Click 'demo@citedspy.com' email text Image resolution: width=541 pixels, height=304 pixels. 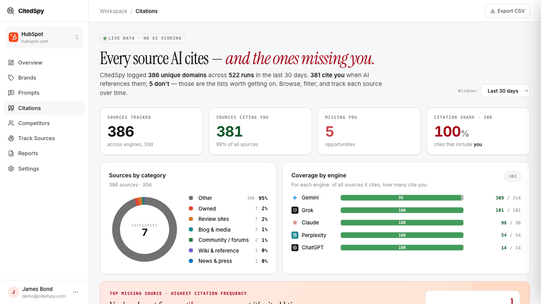tap(44, 296)
